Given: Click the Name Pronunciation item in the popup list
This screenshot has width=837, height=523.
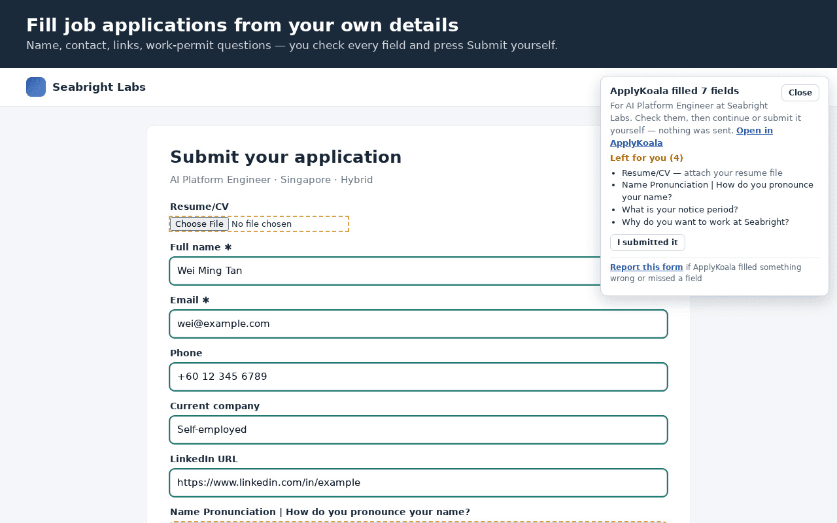Looking at the screenshot, I should pyautogui.click(x=717, y=191).
